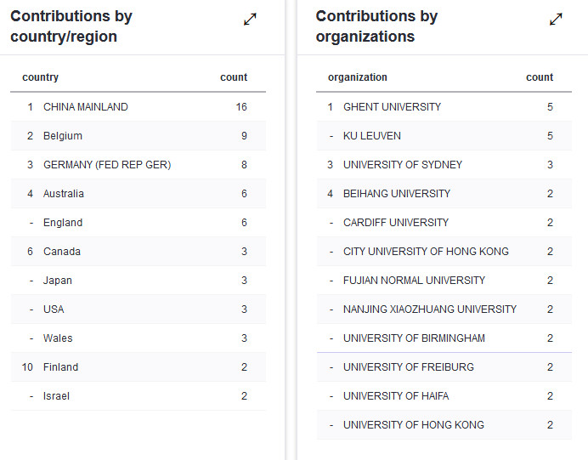
Task: Click GERMANY (FED REP GER) entry
Action: (x=107, y=165)
